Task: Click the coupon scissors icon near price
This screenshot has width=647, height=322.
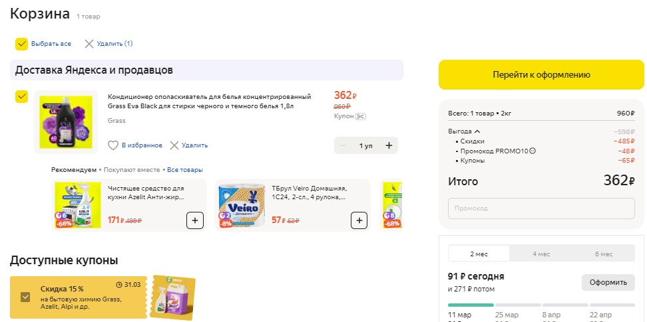Action: click(361, 116)
